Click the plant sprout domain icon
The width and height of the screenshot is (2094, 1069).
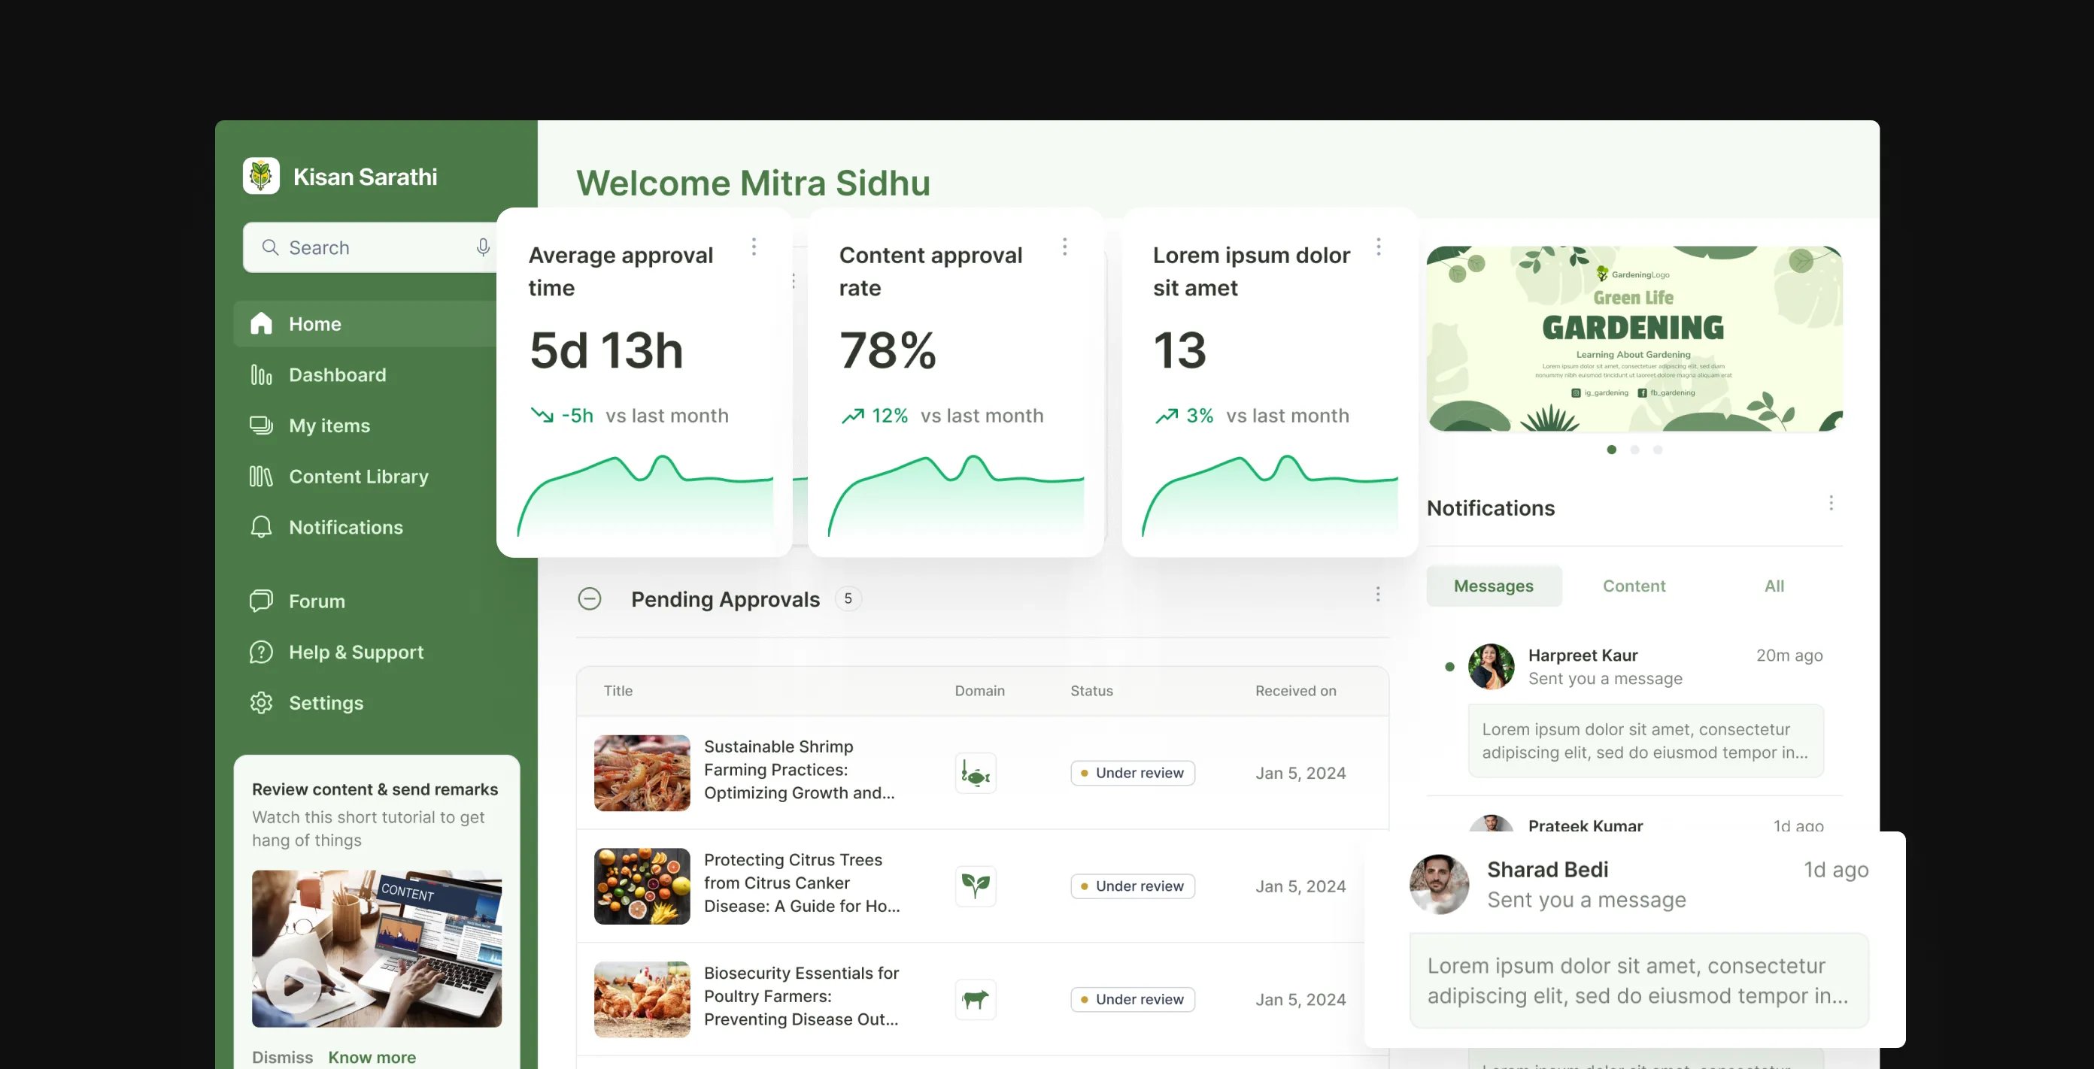click(976, 886)
